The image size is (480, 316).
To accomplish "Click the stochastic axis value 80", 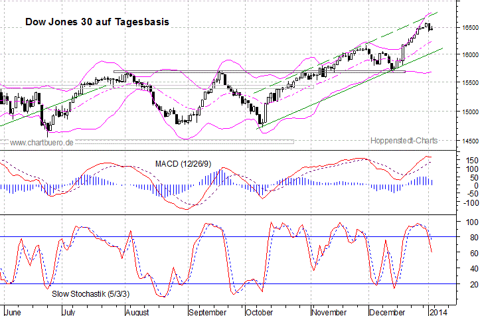I will (474, 237).
